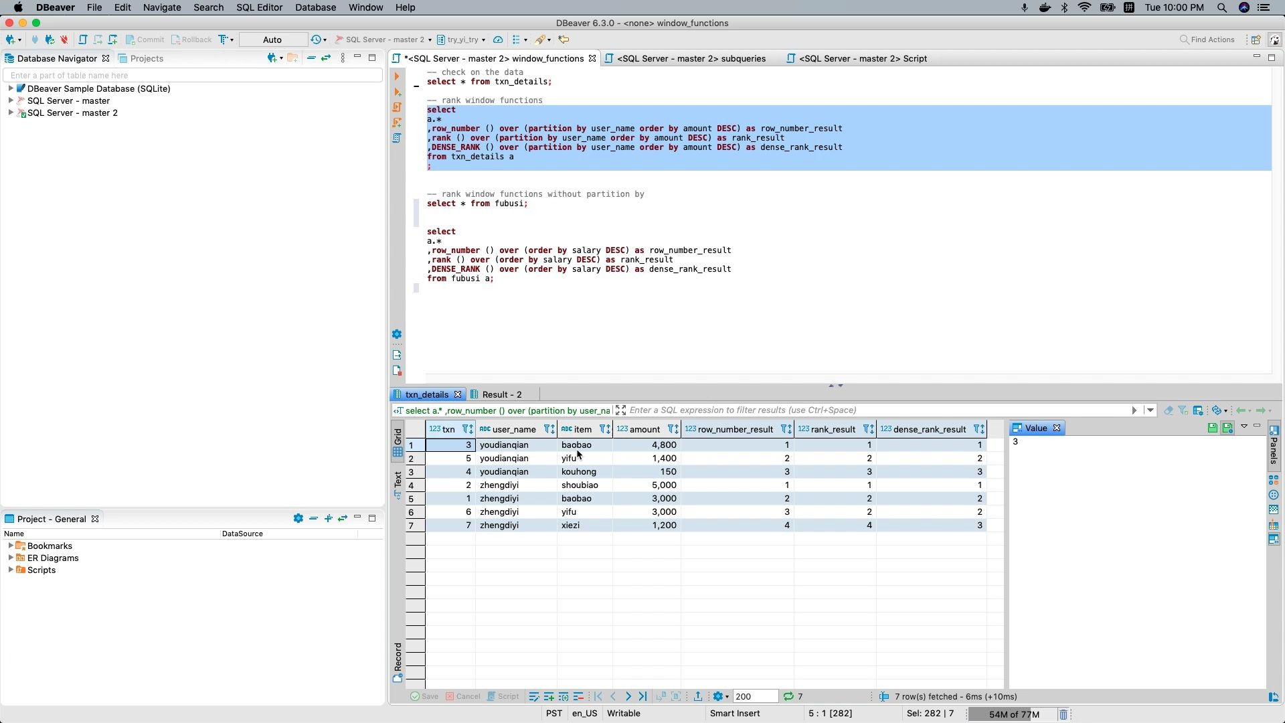The height and width of the screenshot is (723, 1285).
Task: Expand the SQL Server master 2 tree
Action: click(x=9, y=113)
